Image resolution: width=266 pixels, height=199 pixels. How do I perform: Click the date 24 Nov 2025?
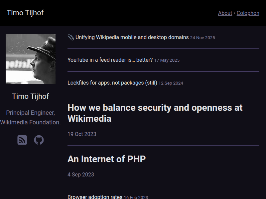point(202,38)
